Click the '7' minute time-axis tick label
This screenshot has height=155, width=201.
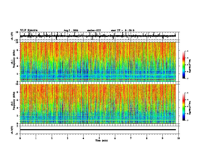point(131,138)
